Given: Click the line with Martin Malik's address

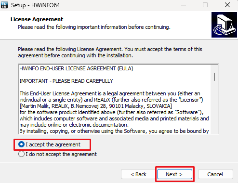Looking at the screenshot, I should tap(96, 106).
